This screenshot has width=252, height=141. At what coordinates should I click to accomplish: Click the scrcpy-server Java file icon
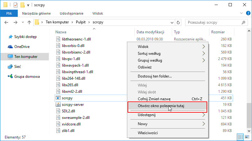58,105
